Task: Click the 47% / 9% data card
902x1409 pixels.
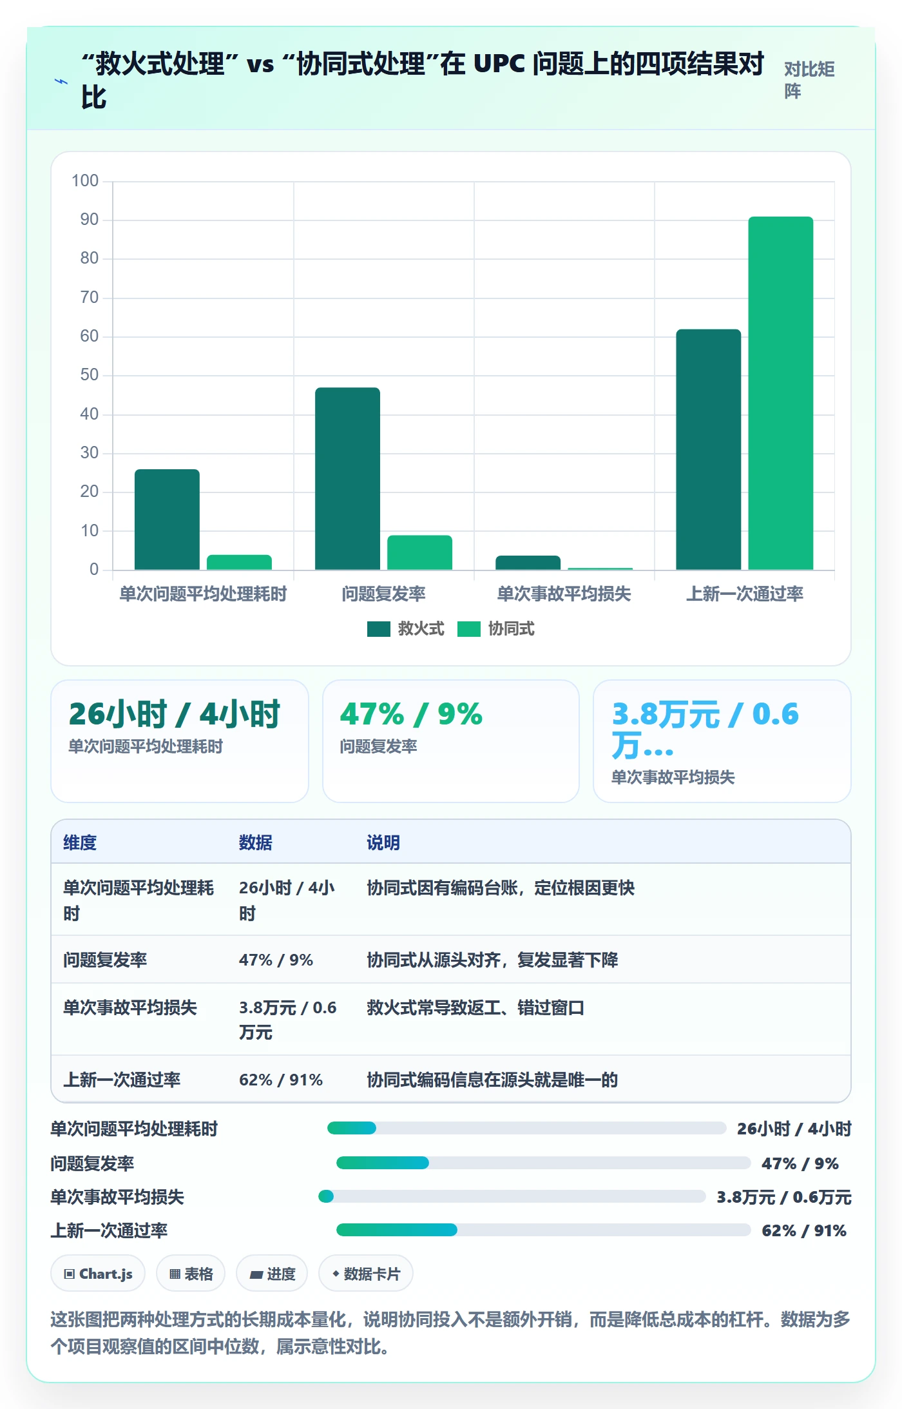Action: click(x=451, y=741)
